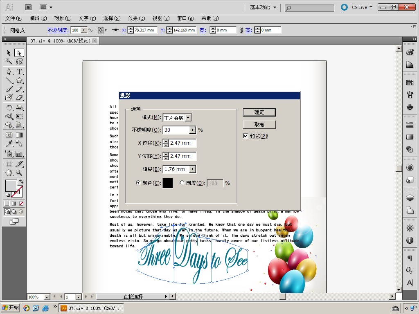
Task: Select the Eyedropper tool
Action: (9, 144)
